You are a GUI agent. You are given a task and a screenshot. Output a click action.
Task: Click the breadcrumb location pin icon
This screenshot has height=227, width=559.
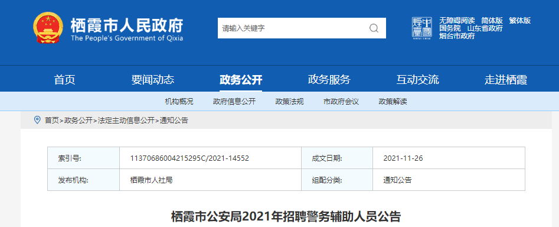tap(37, 120)
